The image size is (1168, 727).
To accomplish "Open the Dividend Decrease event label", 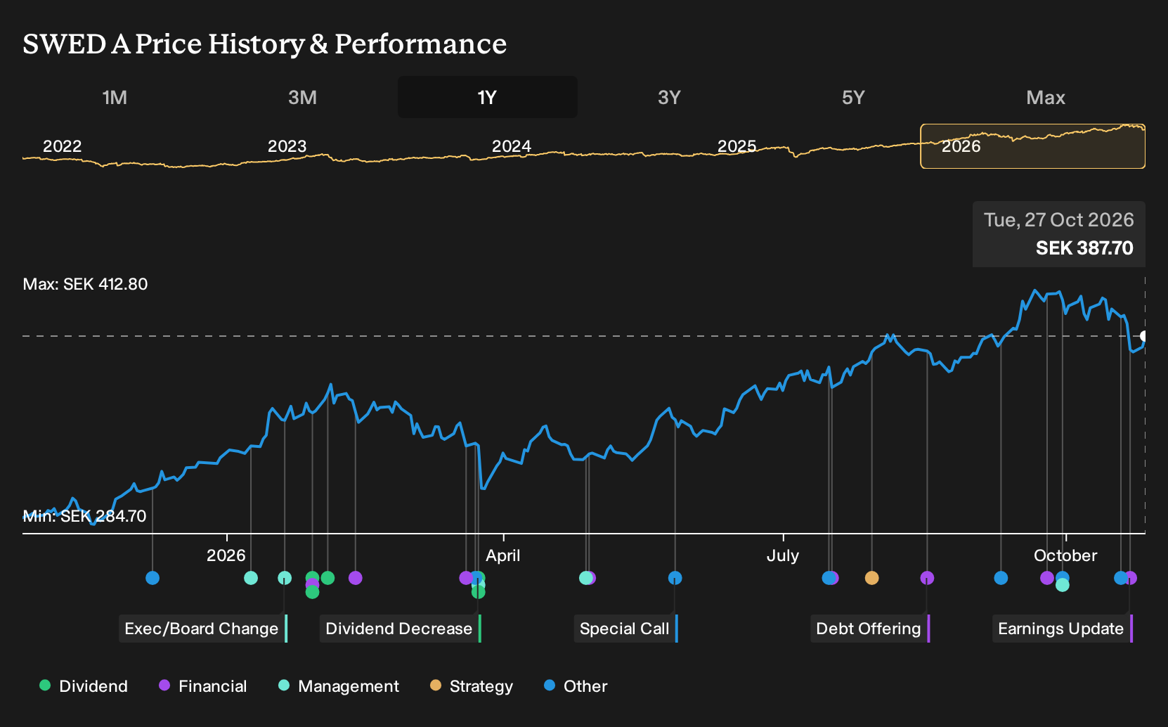I will point(401,629).
